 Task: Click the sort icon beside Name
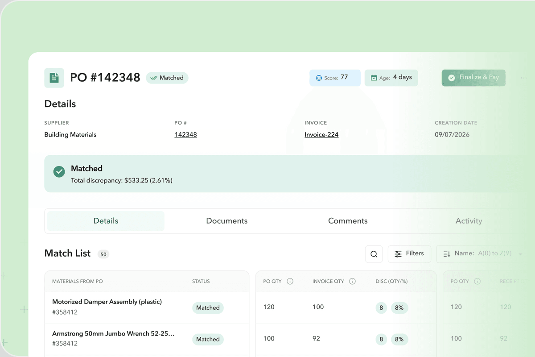(x=447, y=254)
